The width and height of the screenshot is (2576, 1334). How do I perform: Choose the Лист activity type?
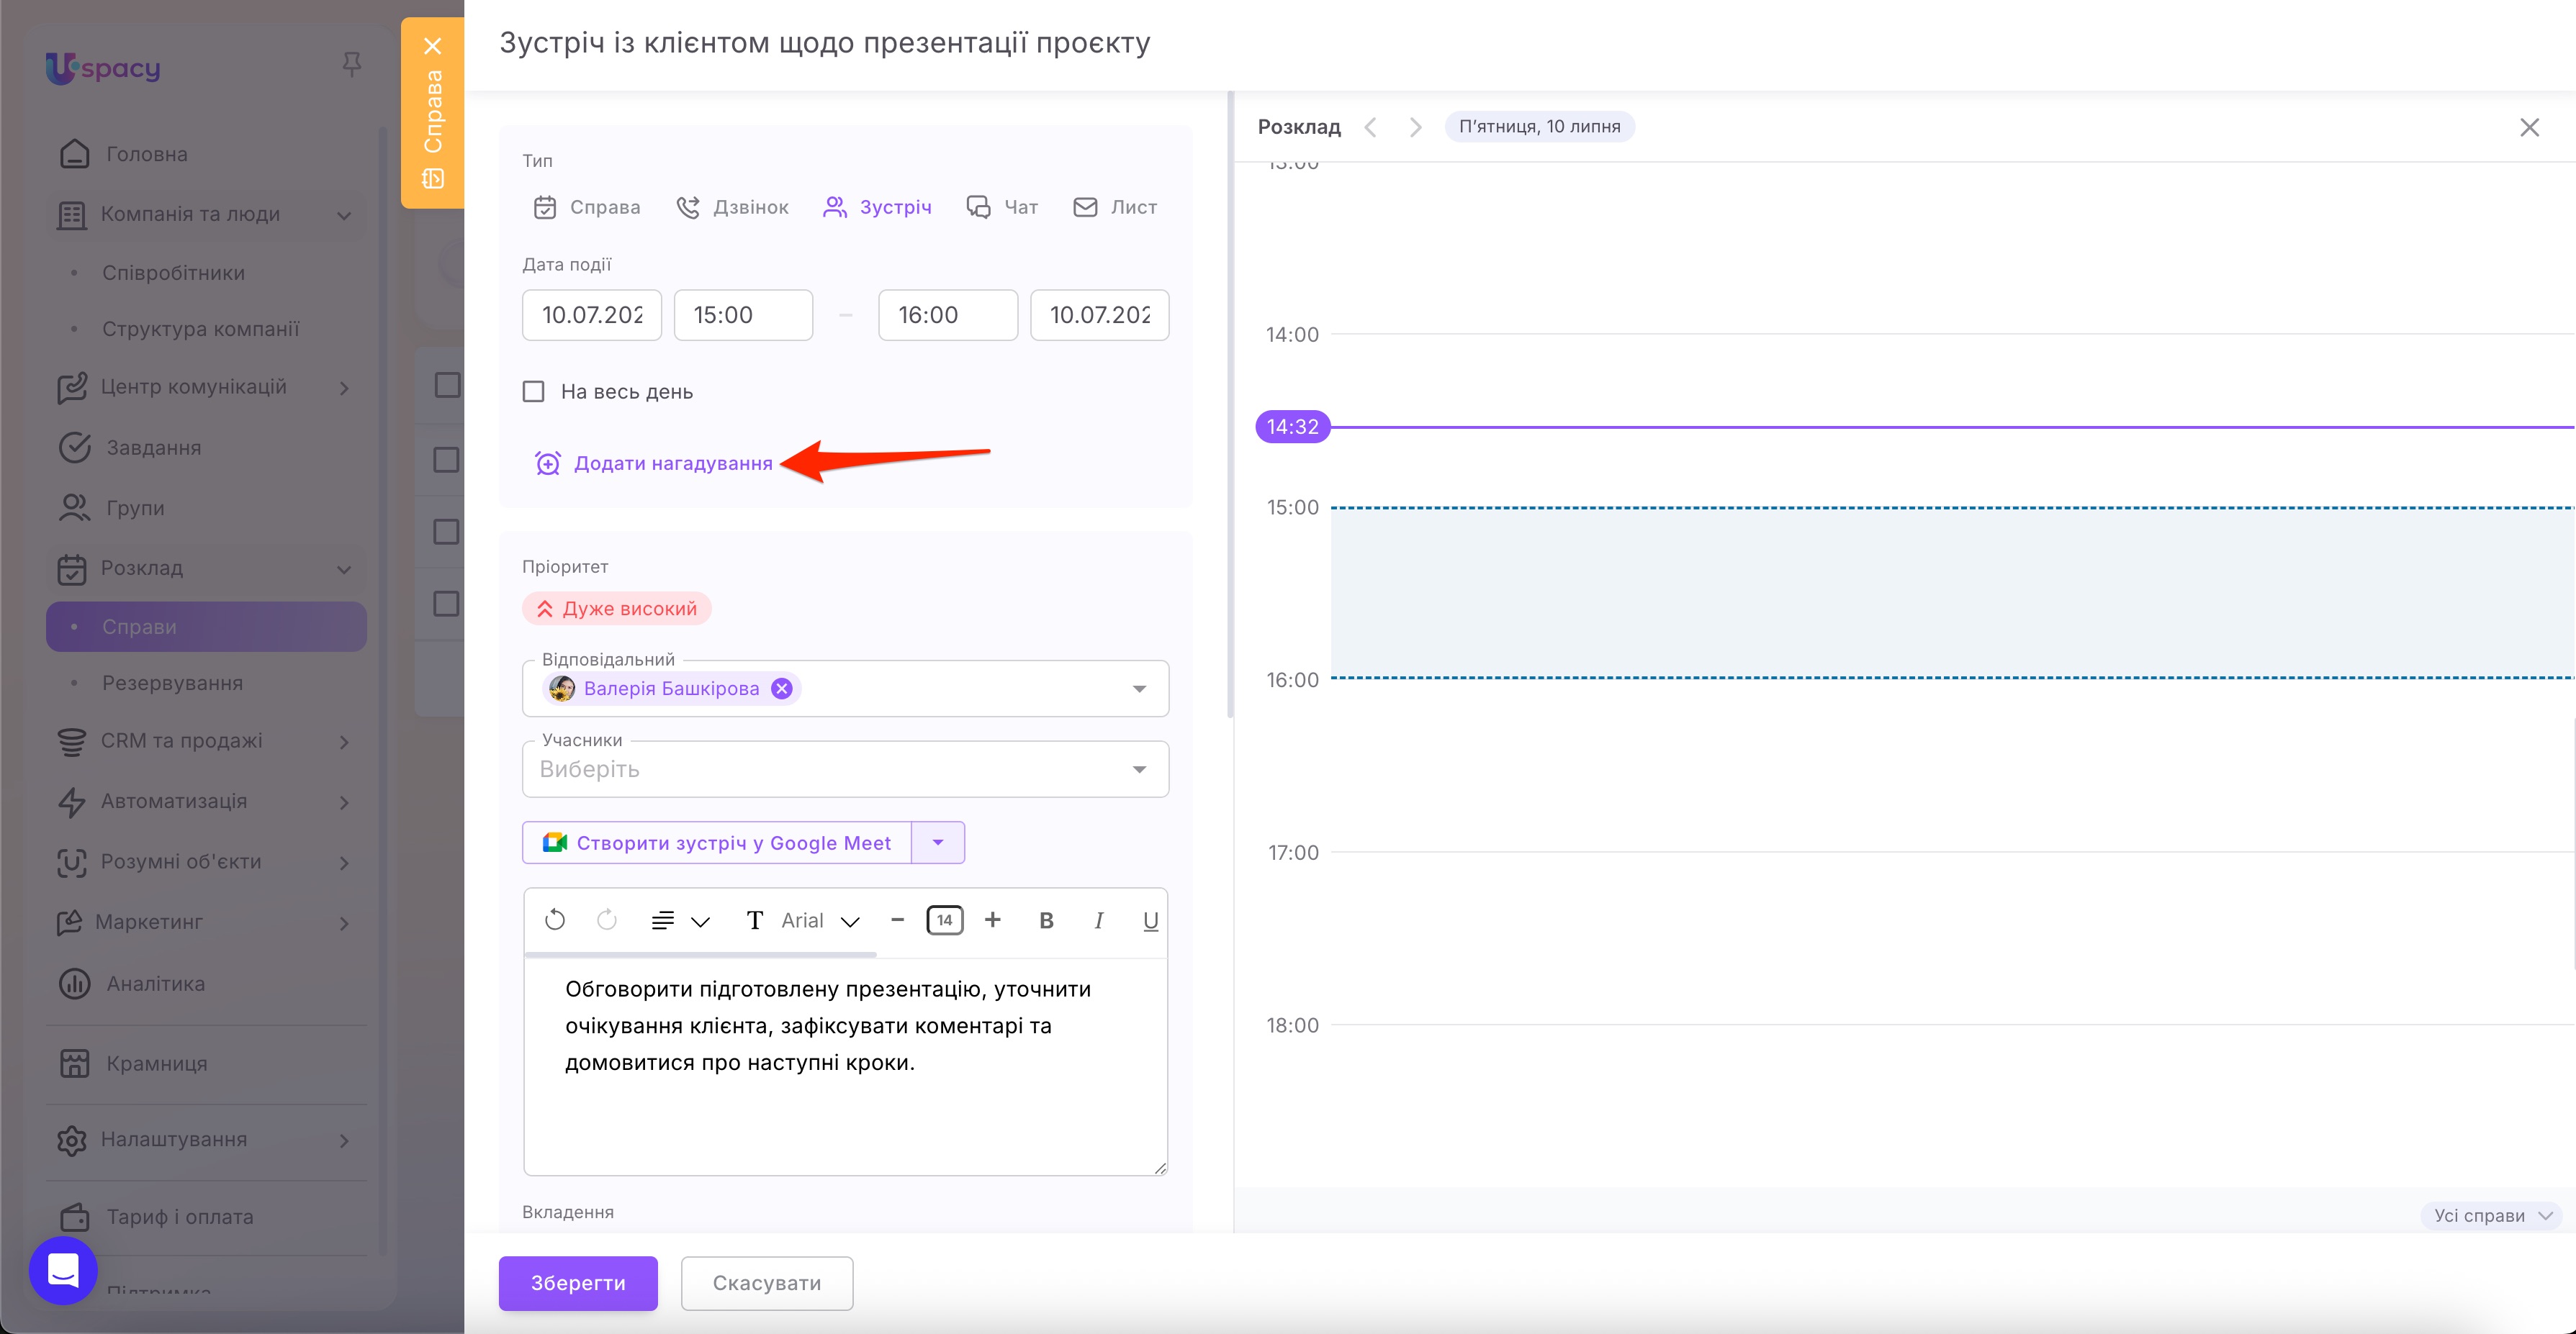click(1114, 207)
